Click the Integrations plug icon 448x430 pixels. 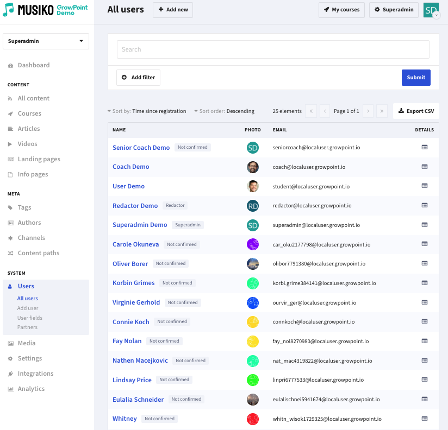point(11,374)
